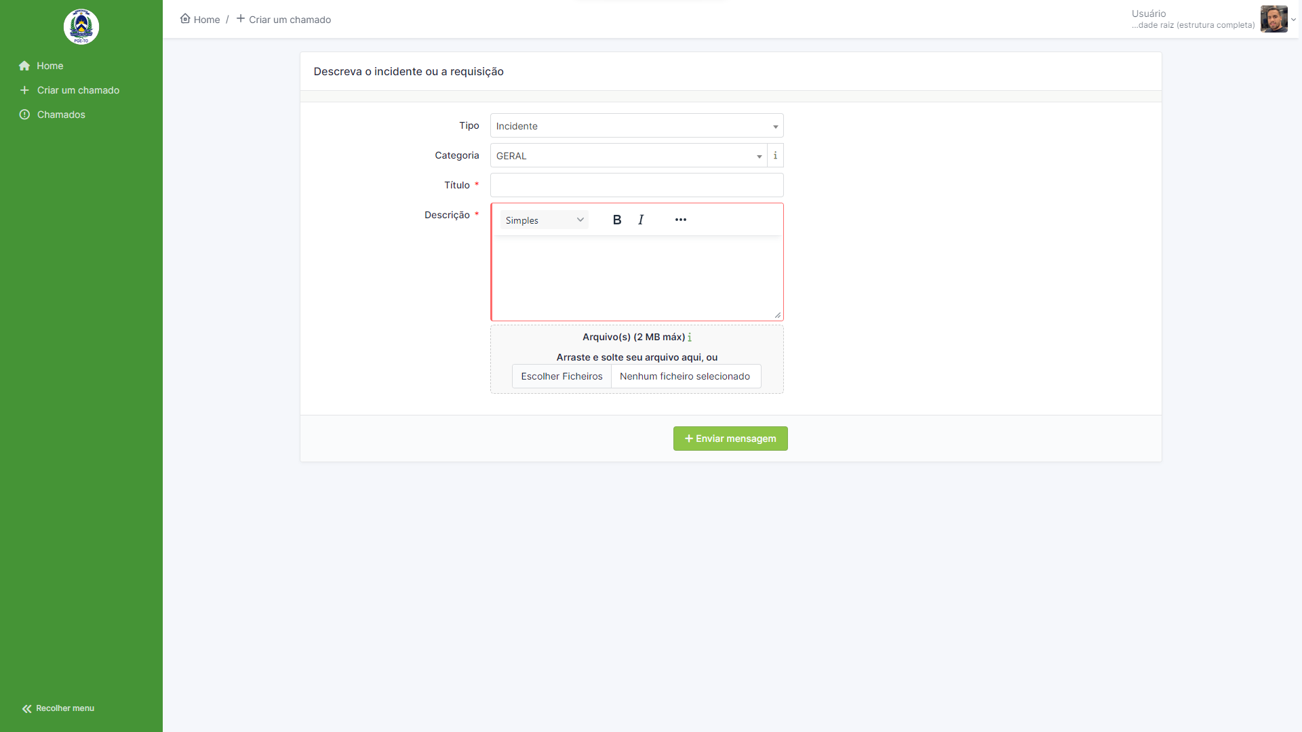Click the Arraste e solte seu arquivo aqui text
This screenshot has height=732, width=1302.
637,357
